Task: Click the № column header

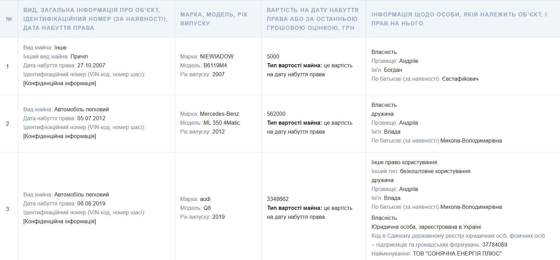Action: [9, 19]
